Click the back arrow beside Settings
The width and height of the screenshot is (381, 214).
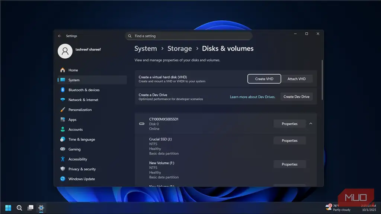tap(60, 36)
